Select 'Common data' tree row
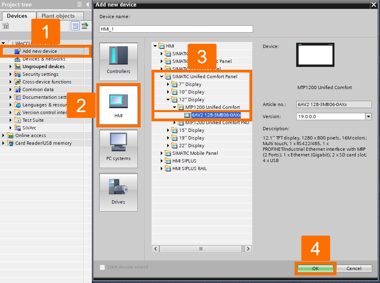 pos(38,89)
